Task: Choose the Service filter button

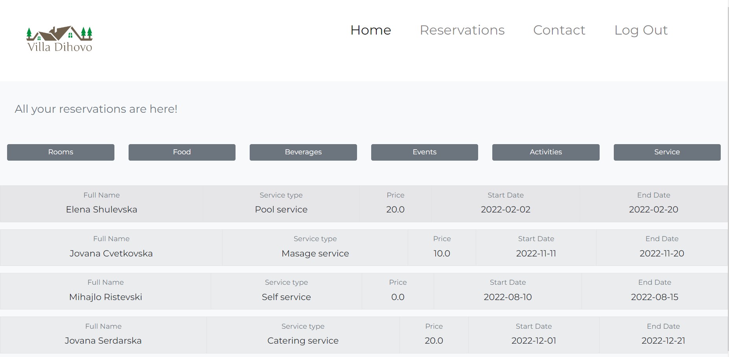Action: tap(667, 152)
